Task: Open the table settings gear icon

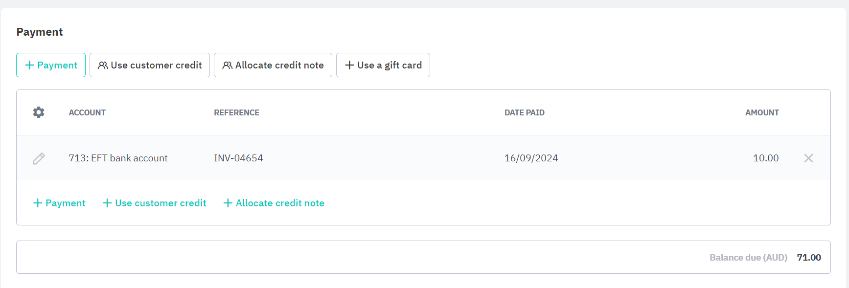Action: click(39, 112)
